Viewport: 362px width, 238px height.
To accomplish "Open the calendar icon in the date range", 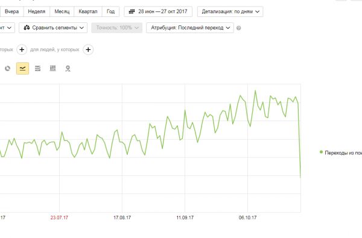I will tap(132, 11).
